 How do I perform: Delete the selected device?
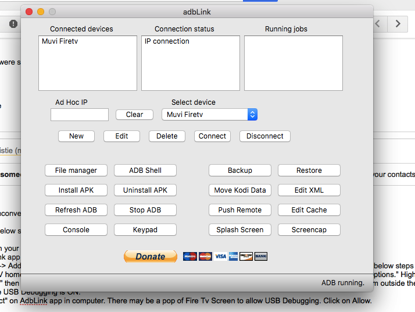click(x=167, y=136)
